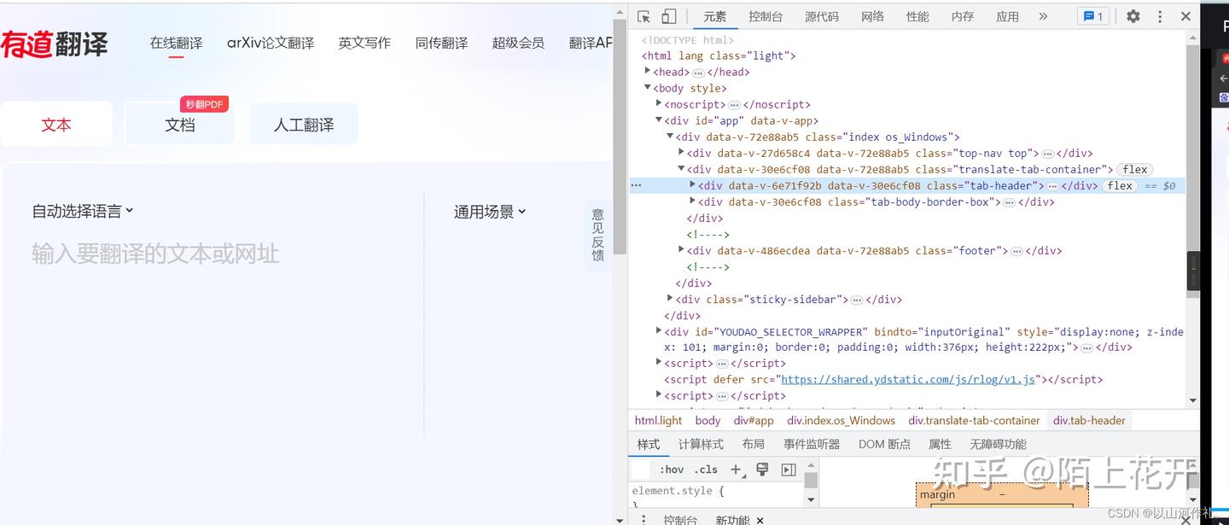Switch to the 控制台 DevTools tab
Image resolution: width=1229 pixels, height=525 pixels.
pyautogui.click(x=766, y=16)
